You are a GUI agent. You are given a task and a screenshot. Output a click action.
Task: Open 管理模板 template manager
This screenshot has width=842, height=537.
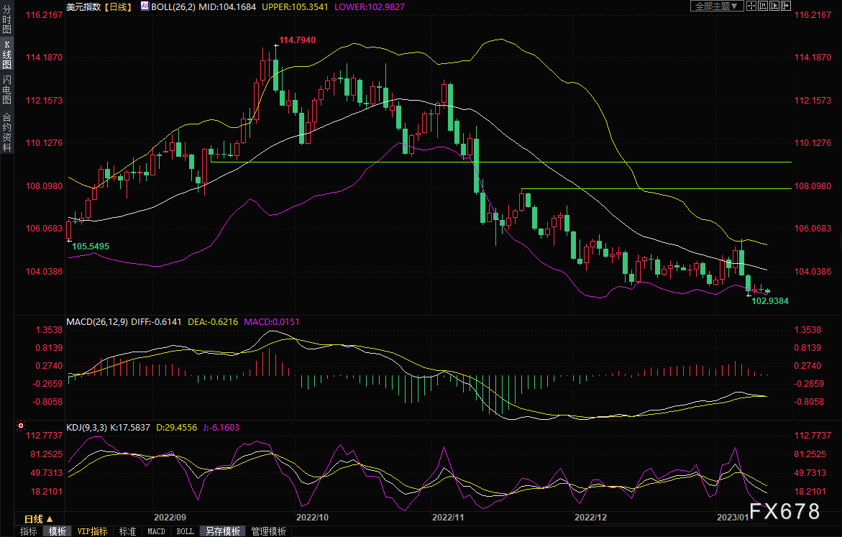[268, 531]
